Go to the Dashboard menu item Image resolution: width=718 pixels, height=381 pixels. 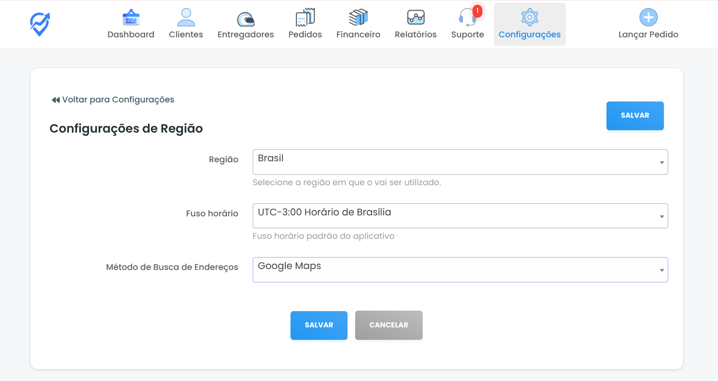(131, 34)
